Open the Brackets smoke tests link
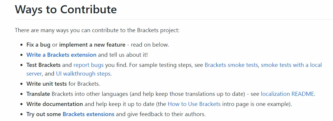 (231, 65)
